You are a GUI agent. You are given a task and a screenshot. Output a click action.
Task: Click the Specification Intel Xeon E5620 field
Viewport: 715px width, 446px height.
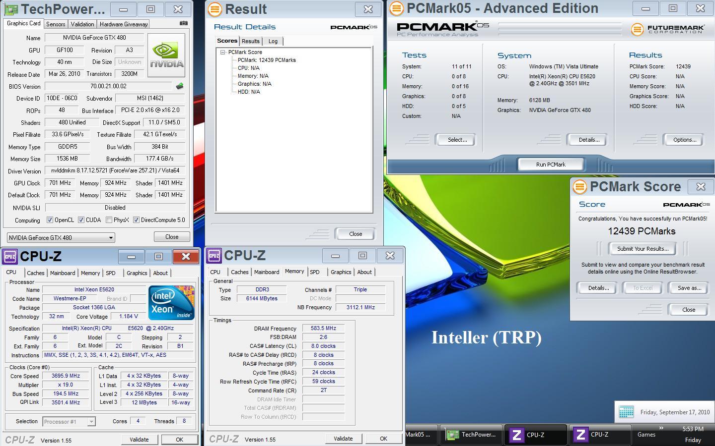pyautogui.click(x=118, y=328)
